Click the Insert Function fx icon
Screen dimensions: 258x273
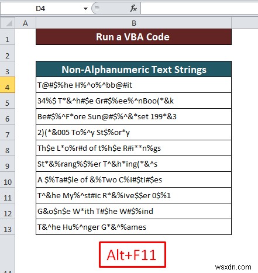coord(133,8)
